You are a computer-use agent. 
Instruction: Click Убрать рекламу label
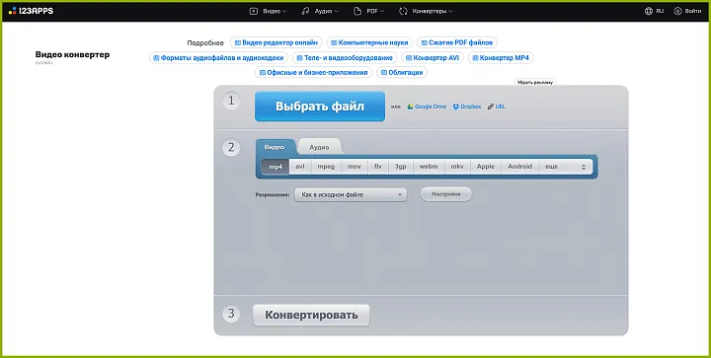point(535,83)
